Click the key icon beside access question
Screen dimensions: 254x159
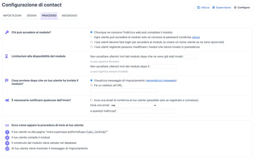point(7,33)
